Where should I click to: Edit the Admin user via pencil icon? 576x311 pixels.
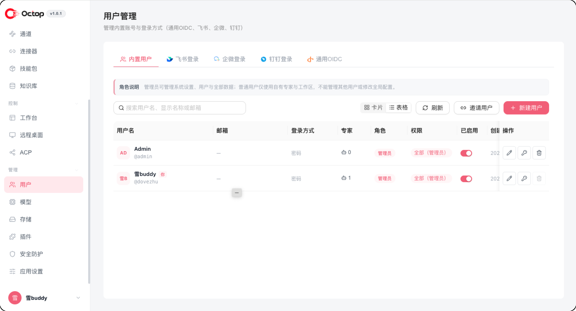point(509,153)
